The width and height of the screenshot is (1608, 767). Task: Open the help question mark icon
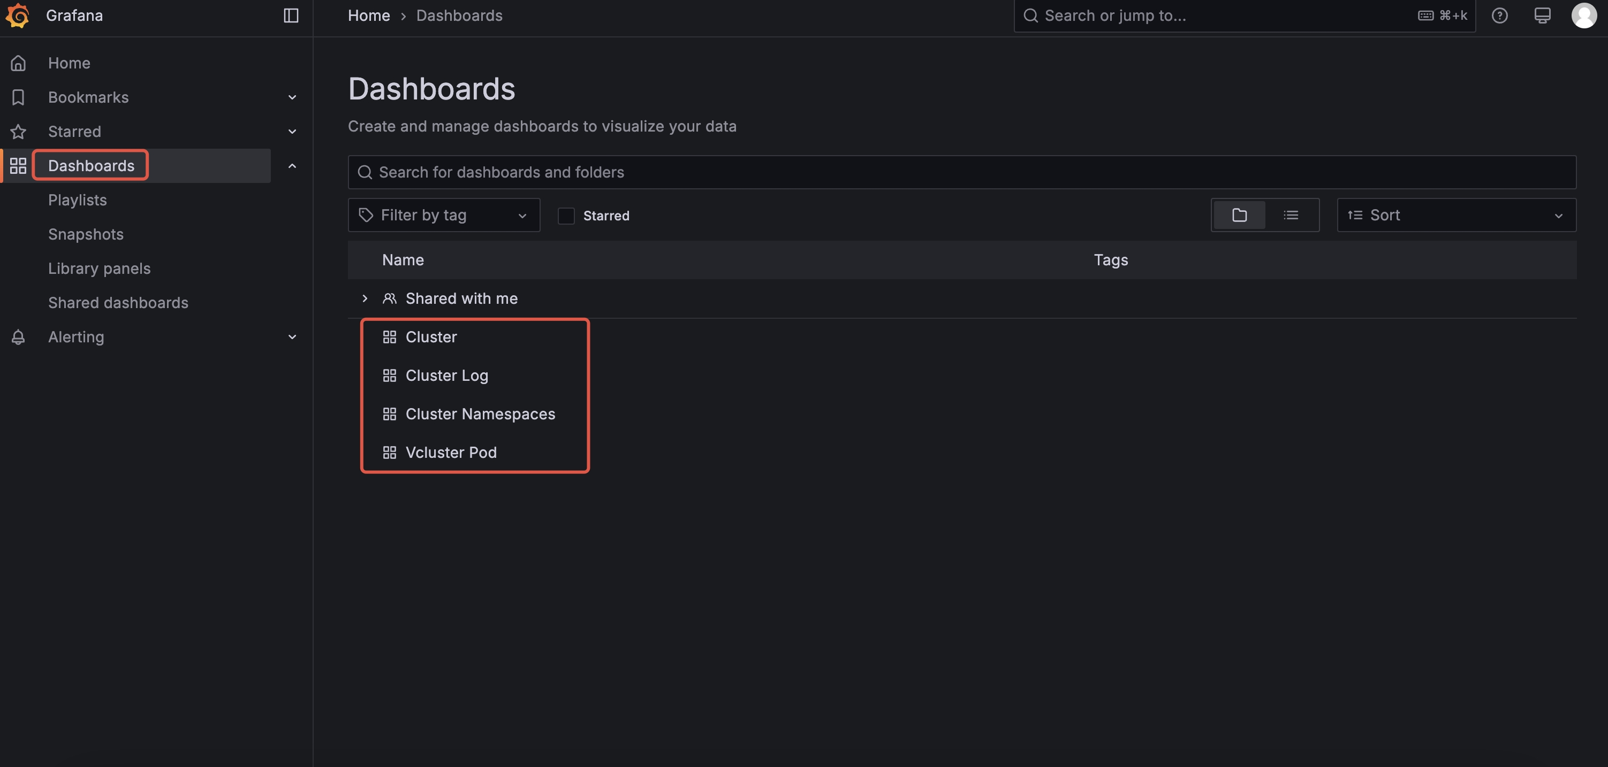pos(1499,16)
